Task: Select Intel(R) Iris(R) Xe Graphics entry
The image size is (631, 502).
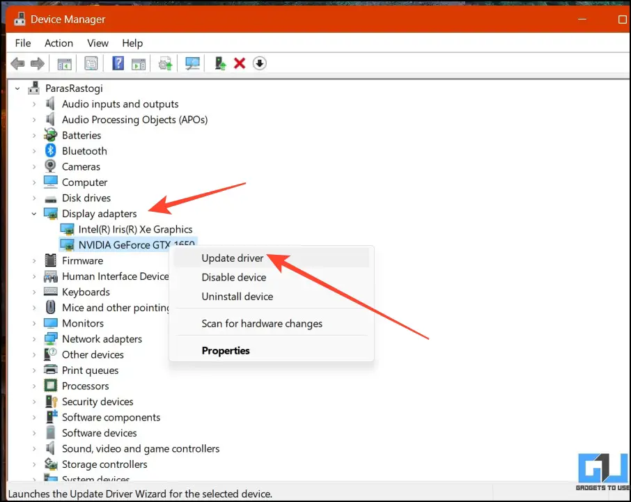Action: click(135, 229)
